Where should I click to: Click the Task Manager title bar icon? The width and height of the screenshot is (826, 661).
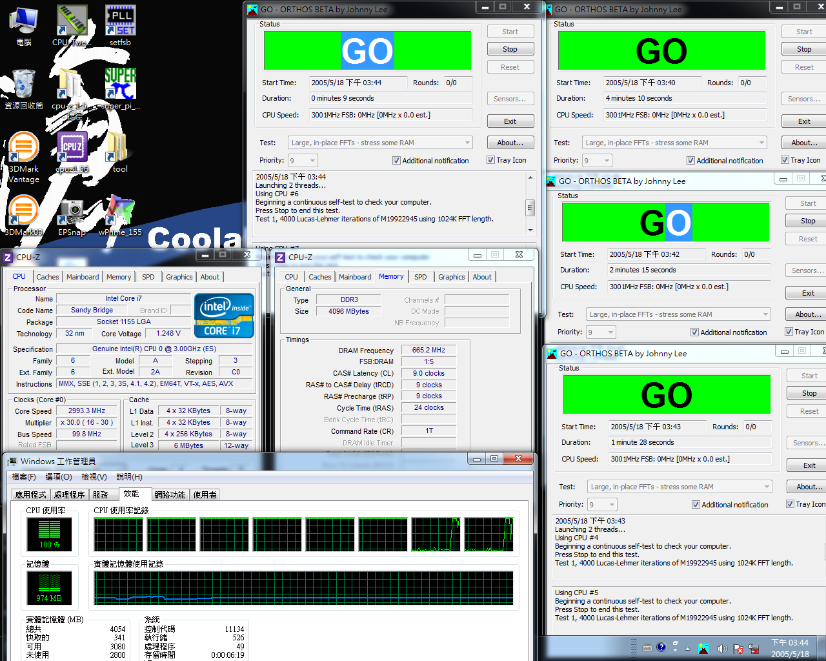click(x=12, y=461)
